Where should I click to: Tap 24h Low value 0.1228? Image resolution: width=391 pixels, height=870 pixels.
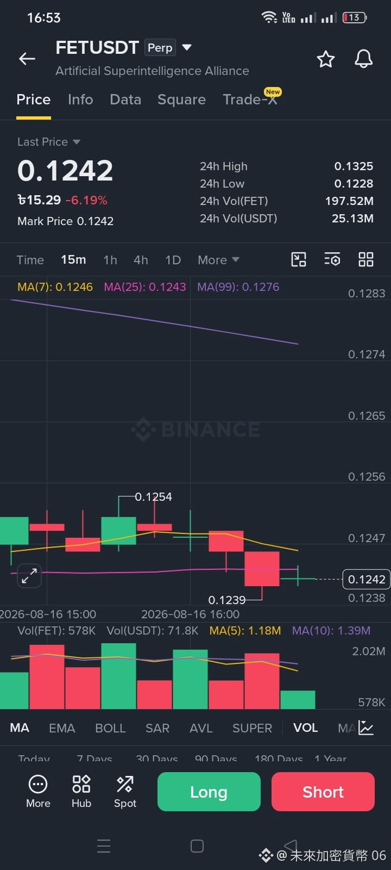pyautogui.click(x=354, y=184)
